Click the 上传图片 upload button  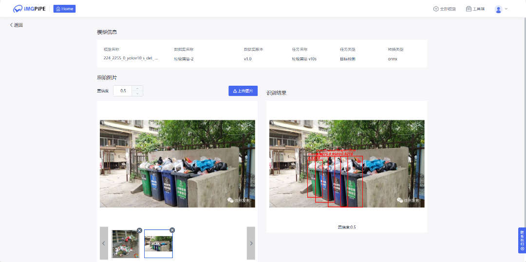(x=243, y=91)
